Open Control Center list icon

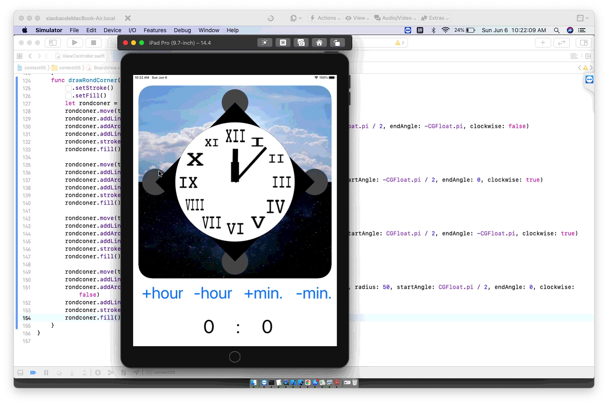pos(582,30)
